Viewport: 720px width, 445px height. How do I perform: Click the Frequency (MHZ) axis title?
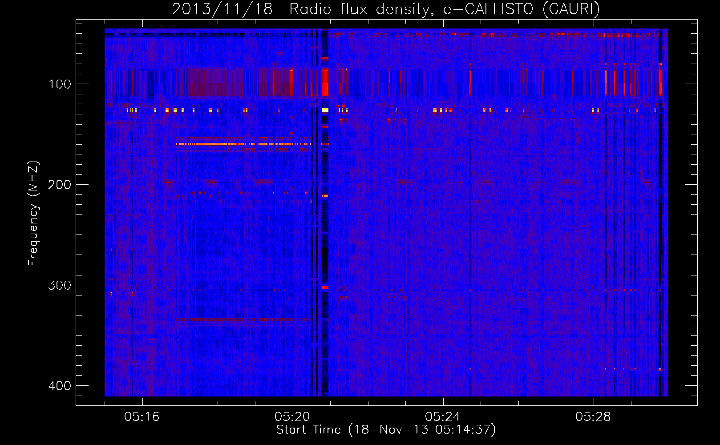34,214
